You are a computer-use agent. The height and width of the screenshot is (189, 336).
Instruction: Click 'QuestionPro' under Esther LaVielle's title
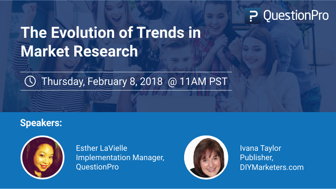pos(97,167)
